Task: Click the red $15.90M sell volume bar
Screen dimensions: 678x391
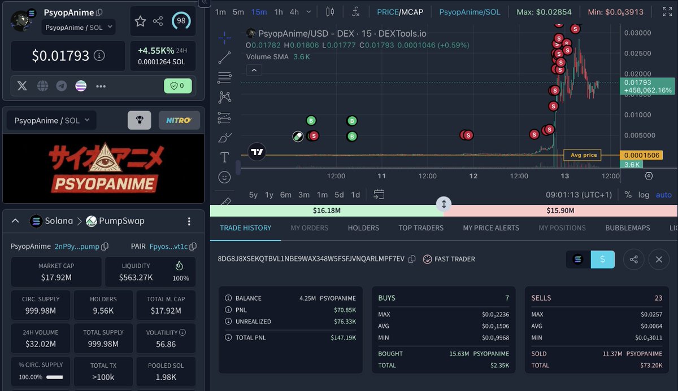Action: (560, 210)
